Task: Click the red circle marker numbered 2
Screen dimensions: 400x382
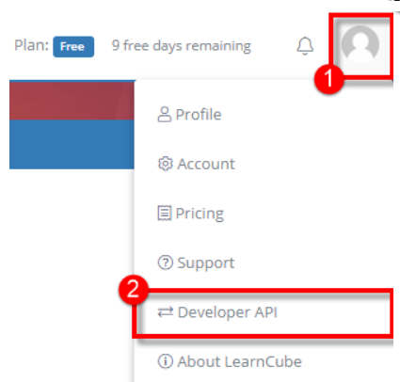Action: [134, 290]
